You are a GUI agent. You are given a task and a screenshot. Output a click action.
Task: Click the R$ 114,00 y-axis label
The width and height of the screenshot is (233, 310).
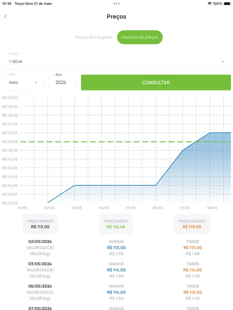10,185
